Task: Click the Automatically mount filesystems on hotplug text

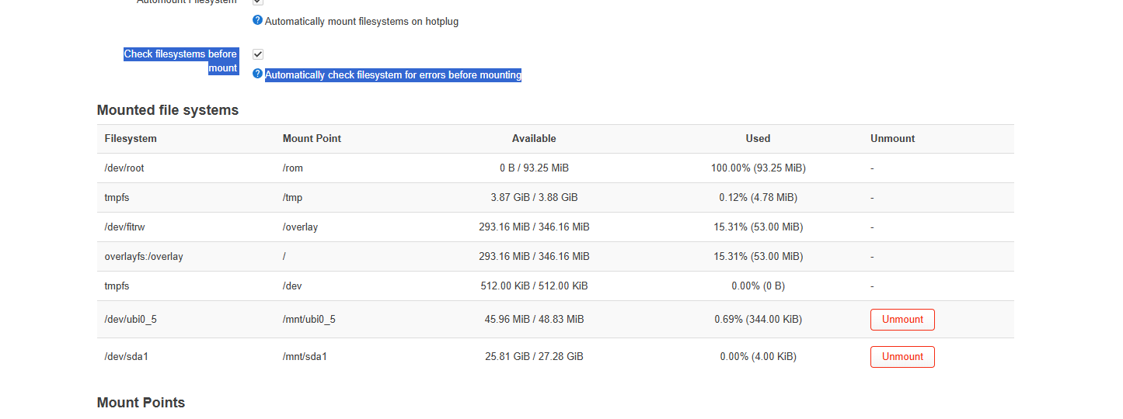Action: click(x=361, y=22)
